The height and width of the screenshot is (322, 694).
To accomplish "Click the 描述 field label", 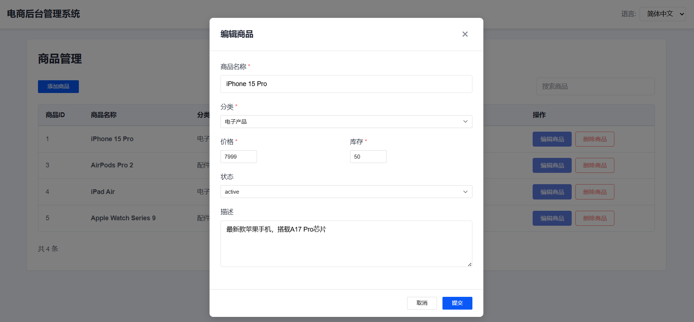I will click(227, 212).
